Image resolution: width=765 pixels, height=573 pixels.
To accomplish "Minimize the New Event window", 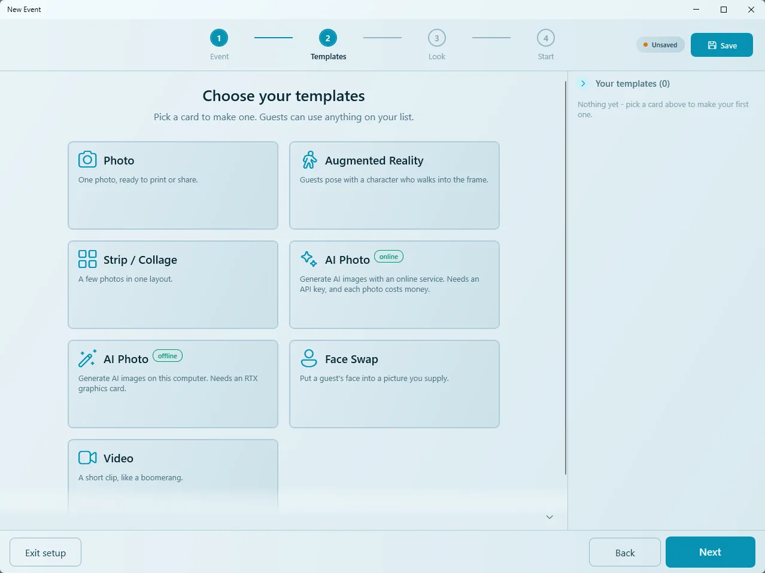I will click(696, 10).
